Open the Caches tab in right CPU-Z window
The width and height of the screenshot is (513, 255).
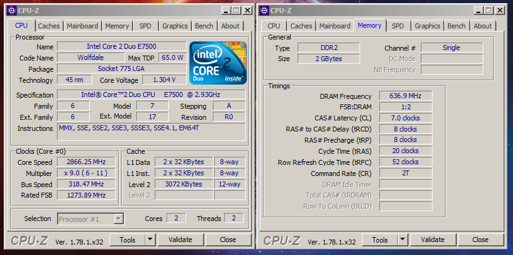[x=301, y=26]
